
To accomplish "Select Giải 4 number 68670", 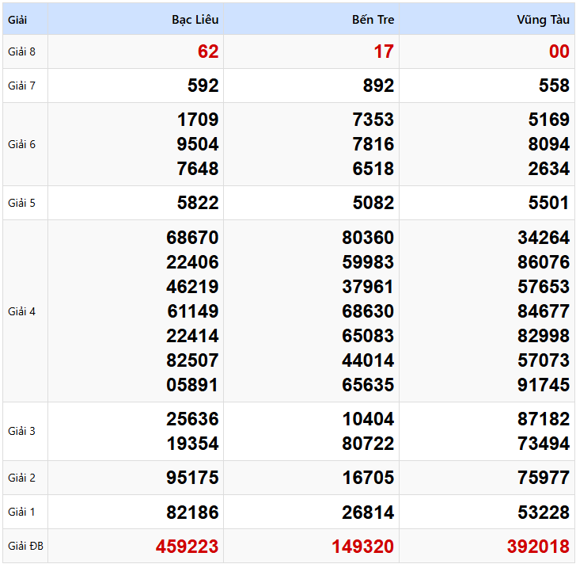I will [192, 238].
